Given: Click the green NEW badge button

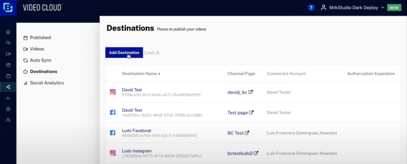Looking at the screenshot, I should [394, 8].
